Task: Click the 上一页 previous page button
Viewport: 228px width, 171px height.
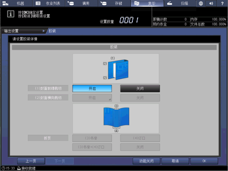Action: 31,161
